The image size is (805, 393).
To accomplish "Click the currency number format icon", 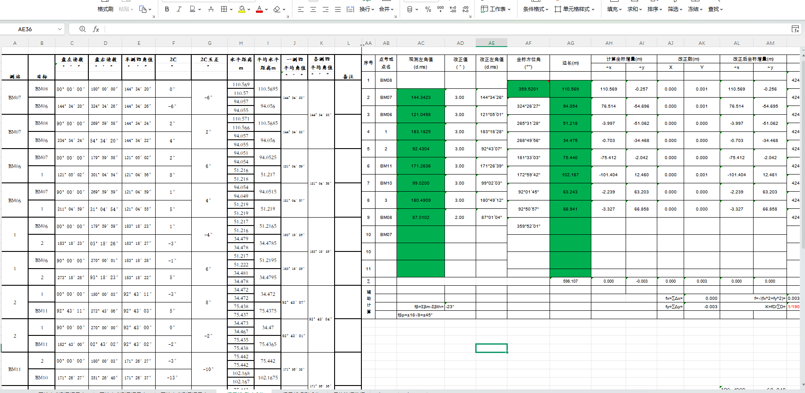I will (410, 9).
